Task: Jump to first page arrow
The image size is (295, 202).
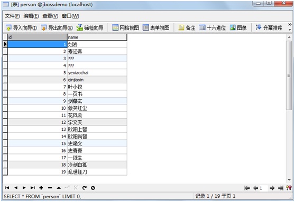Action: (247, 188)
